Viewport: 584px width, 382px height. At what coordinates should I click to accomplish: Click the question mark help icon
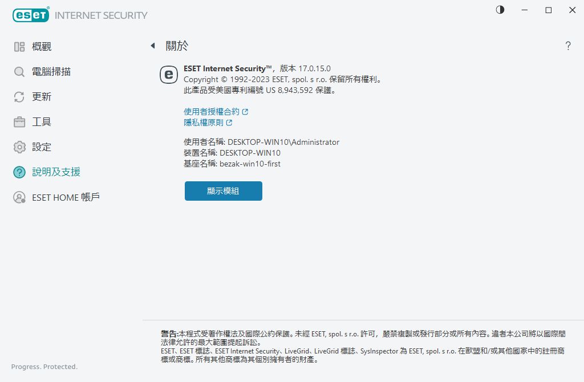pos(568,46)
